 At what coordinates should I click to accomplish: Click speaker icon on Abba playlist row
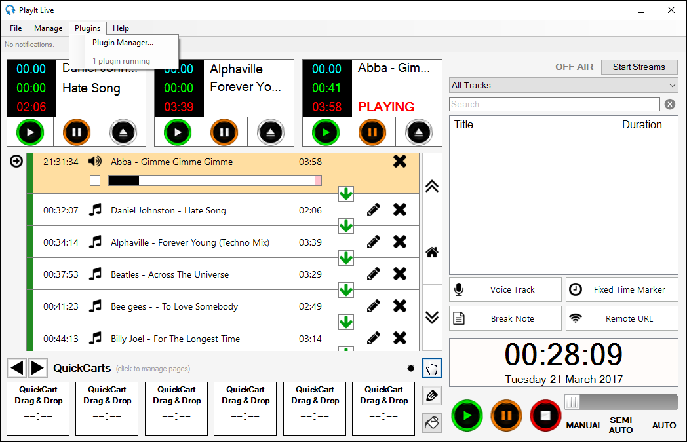click(x=95, y=162)
